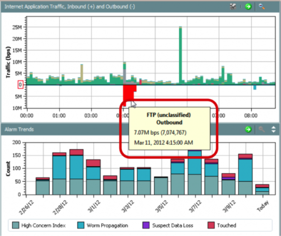Click green arrow in Internet Application Traffic header

(x=248, y=6)
